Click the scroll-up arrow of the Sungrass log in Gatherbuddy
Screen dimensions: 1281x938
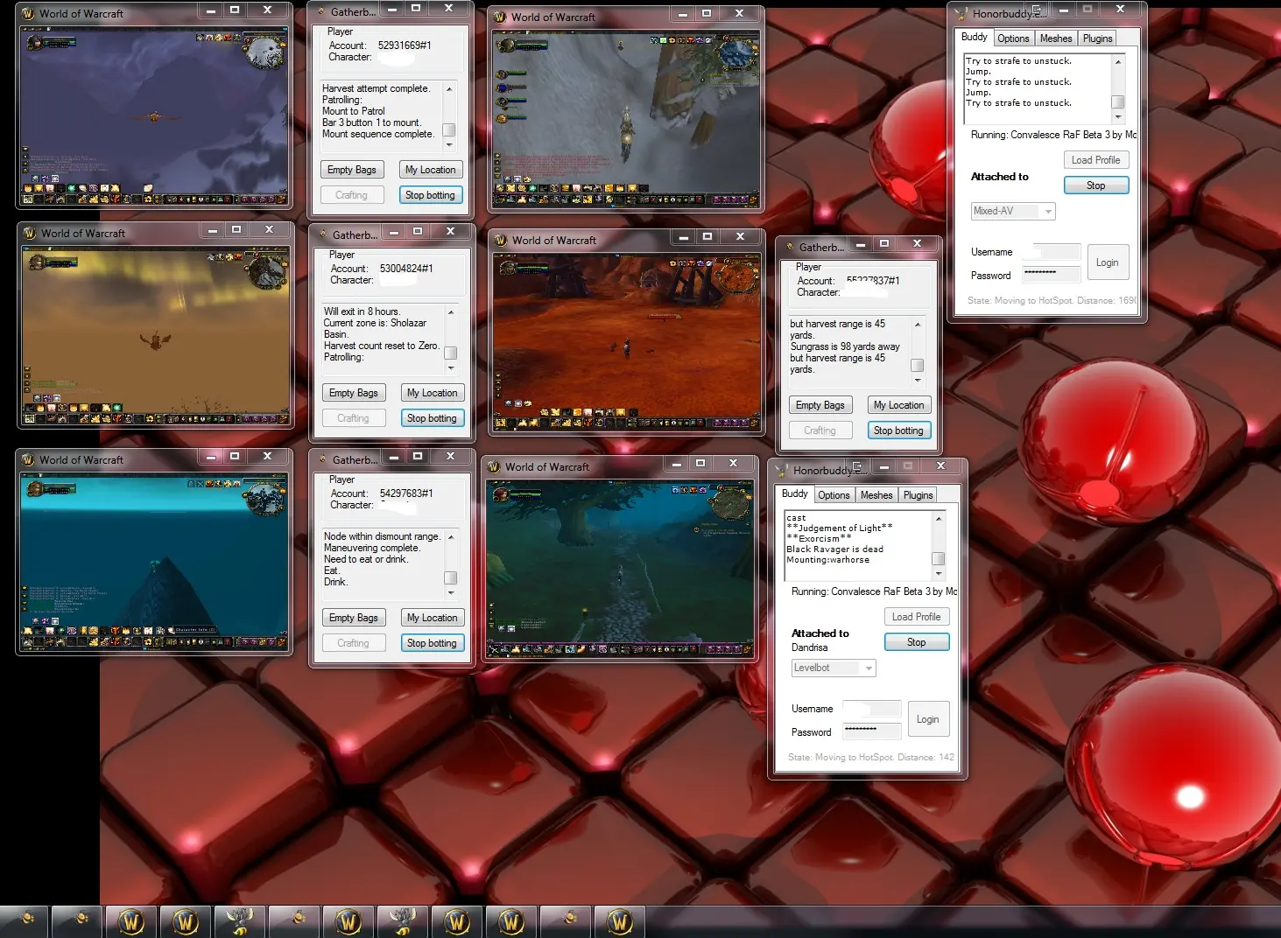click(x=918, y=325)
